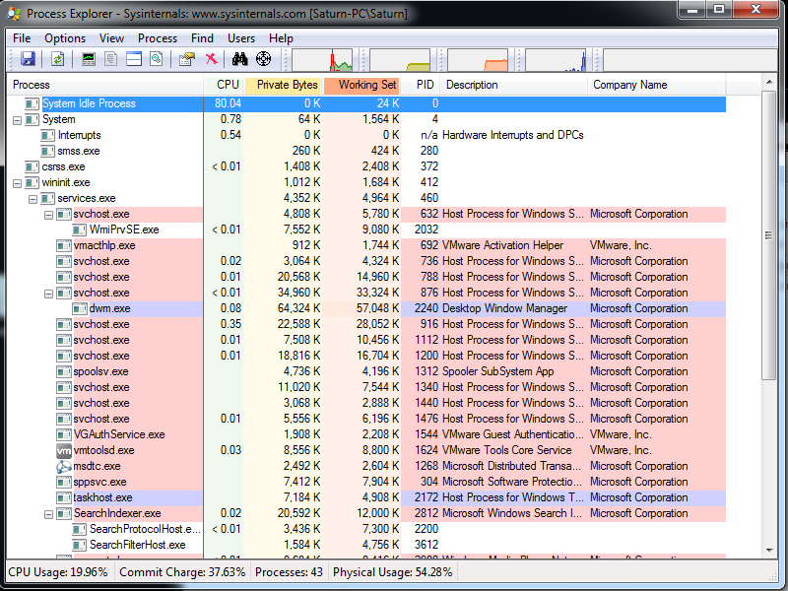Click the Process Explorer title bar icon
Viewport: 788px width, 591px height.
[x=14, y=14]
